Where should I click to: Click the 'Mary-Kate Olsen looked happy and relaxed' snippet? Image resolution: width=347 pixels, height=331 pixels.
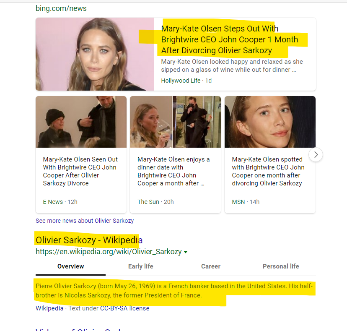tap(232, 65)
